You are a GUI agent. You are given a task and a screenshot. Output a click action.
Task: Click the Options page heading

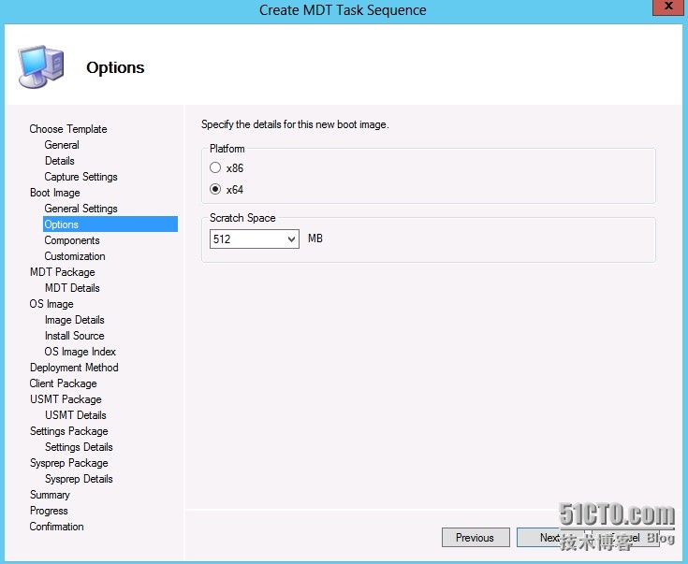pyautogui.click(x=115, y=67)
